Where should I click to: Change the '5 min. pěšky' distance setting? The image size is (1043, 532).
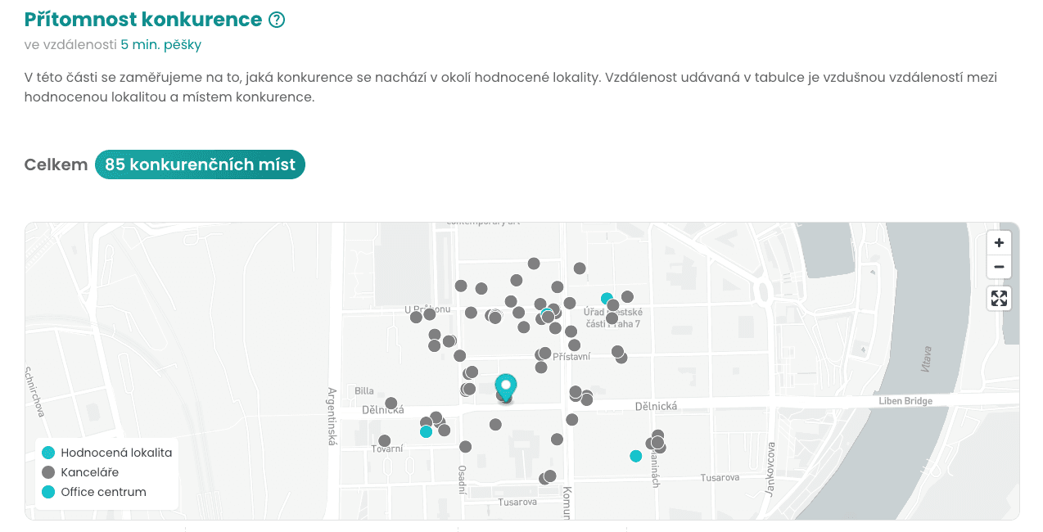click(x=160, y=44)
